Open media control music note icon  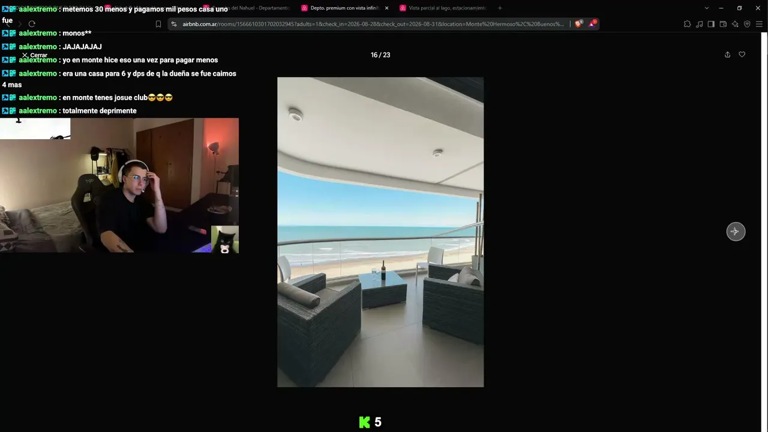click(699, 24)
